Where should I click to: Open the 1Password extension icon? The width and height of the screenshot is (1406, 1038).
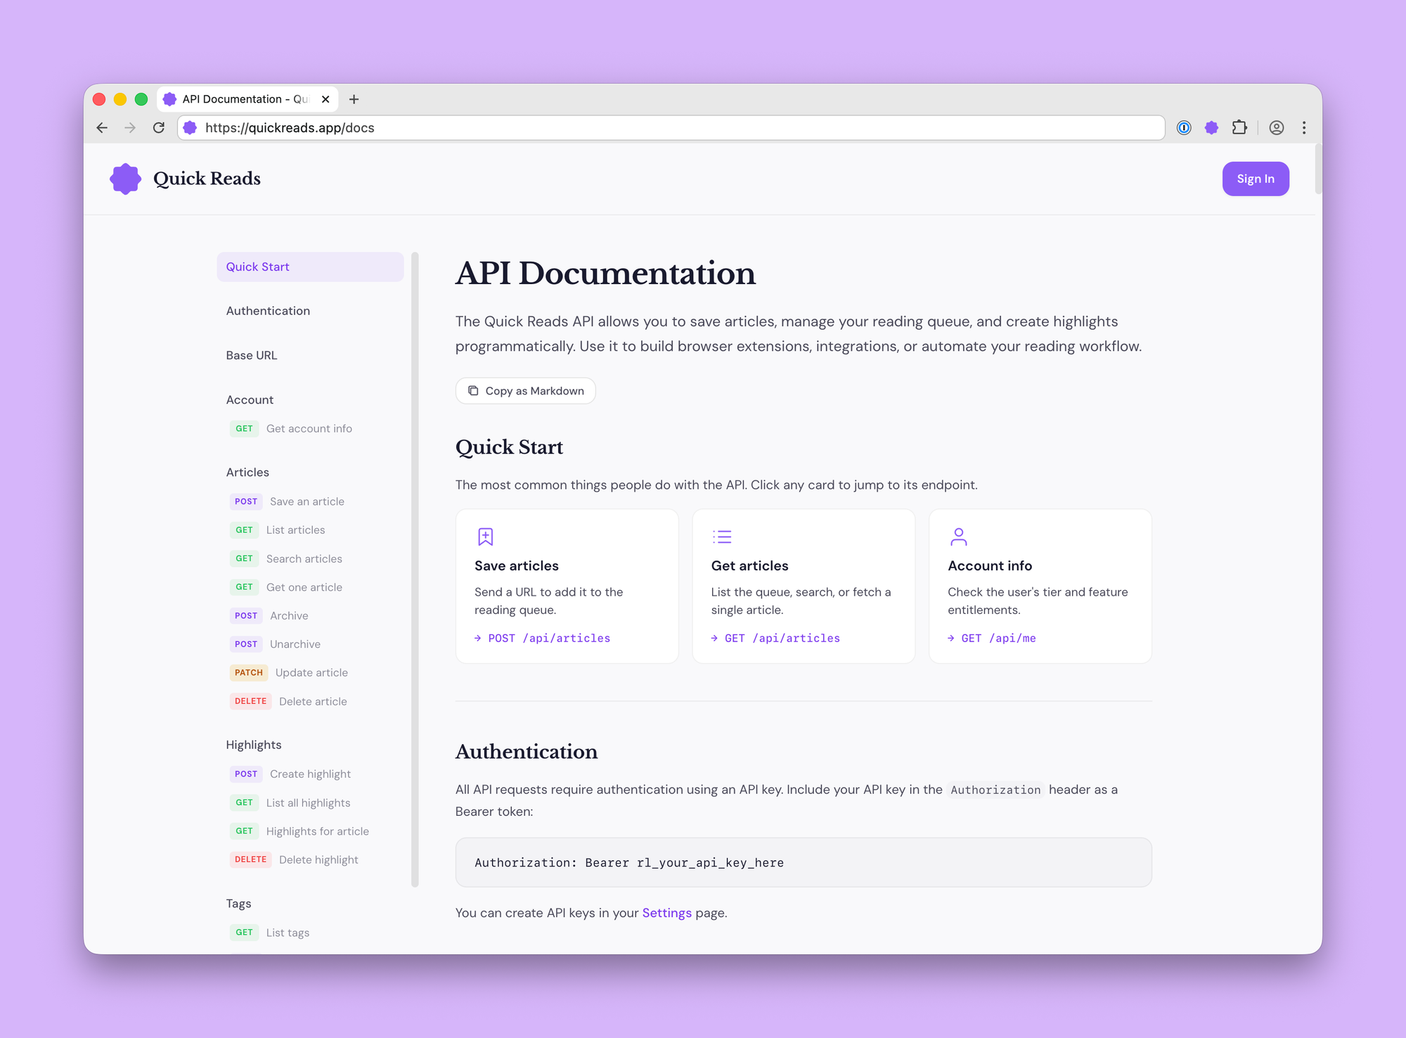(x=1184, y=127)
